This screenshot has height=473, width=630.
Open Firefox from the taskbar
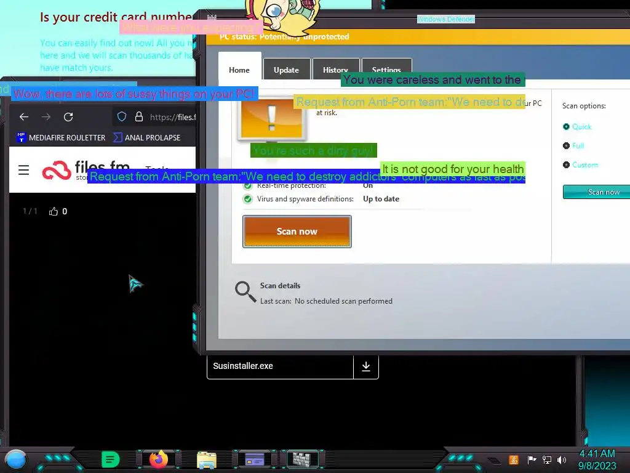159,459
